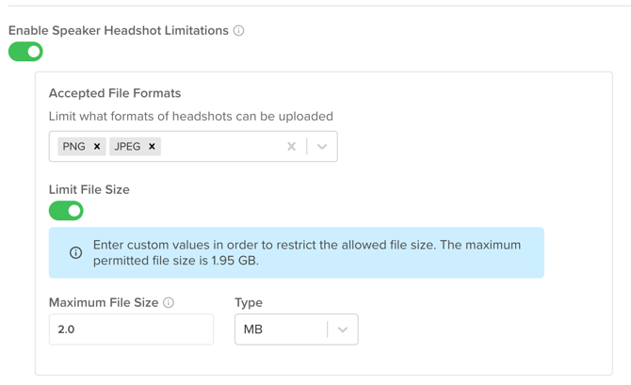This screenshot has height=385, width=631.
Task: Click info icon beside Enable Speaker Headshot Limitations
Action: 239,31
